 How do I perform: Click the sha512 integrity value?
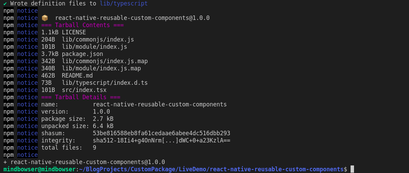click(161, 140)
